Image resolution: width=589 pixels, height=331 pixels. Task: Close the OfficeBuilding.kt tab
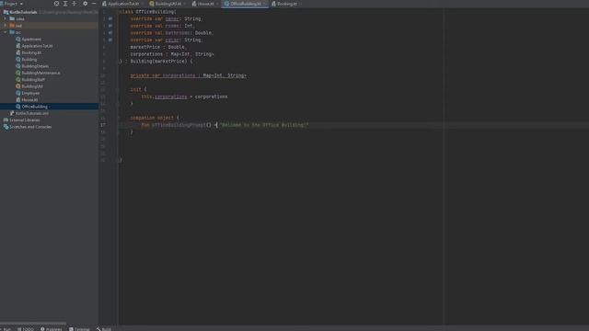pyautogui.click(x=264, y=4)
